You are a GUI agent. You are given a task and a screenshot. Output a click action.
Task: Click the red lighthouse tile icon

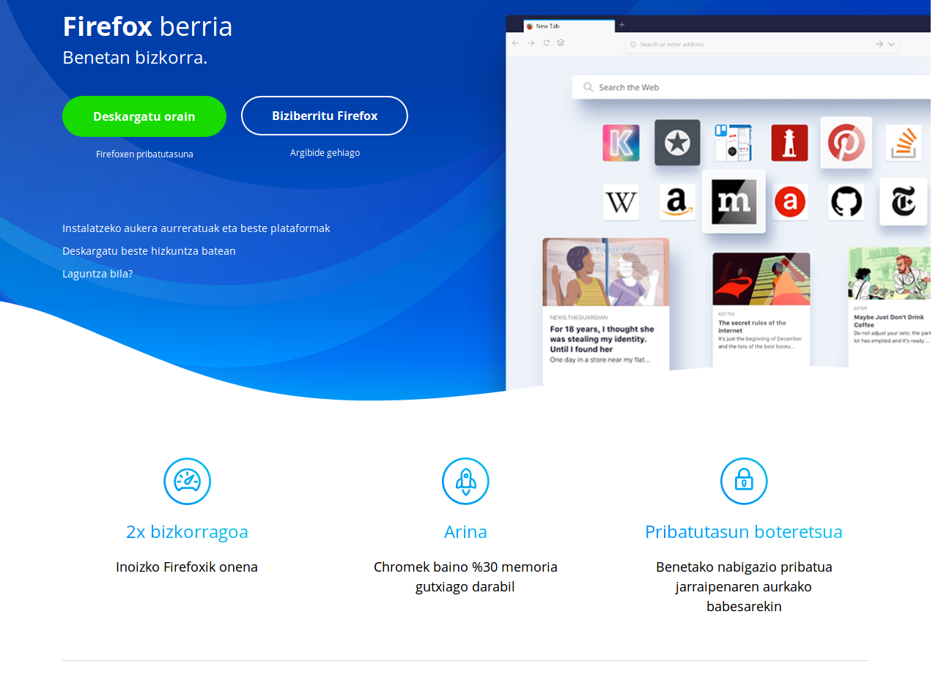click(789, 143)
